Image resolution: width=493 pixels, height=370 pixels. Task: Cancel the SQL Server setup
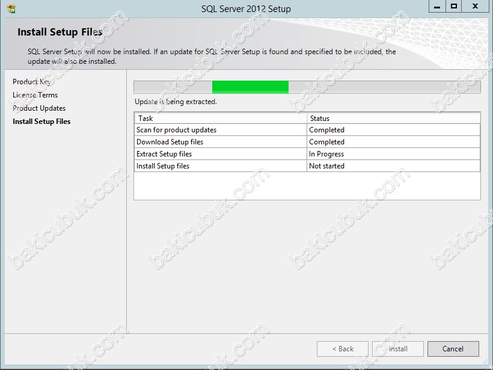click(x=453, y=349)
